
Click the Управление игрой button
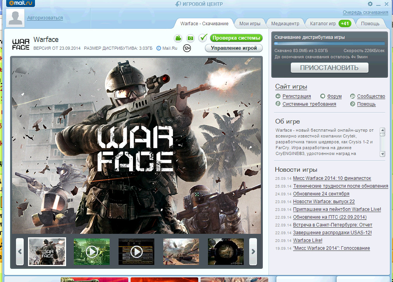pyautogui.click(x=234, y=48)
